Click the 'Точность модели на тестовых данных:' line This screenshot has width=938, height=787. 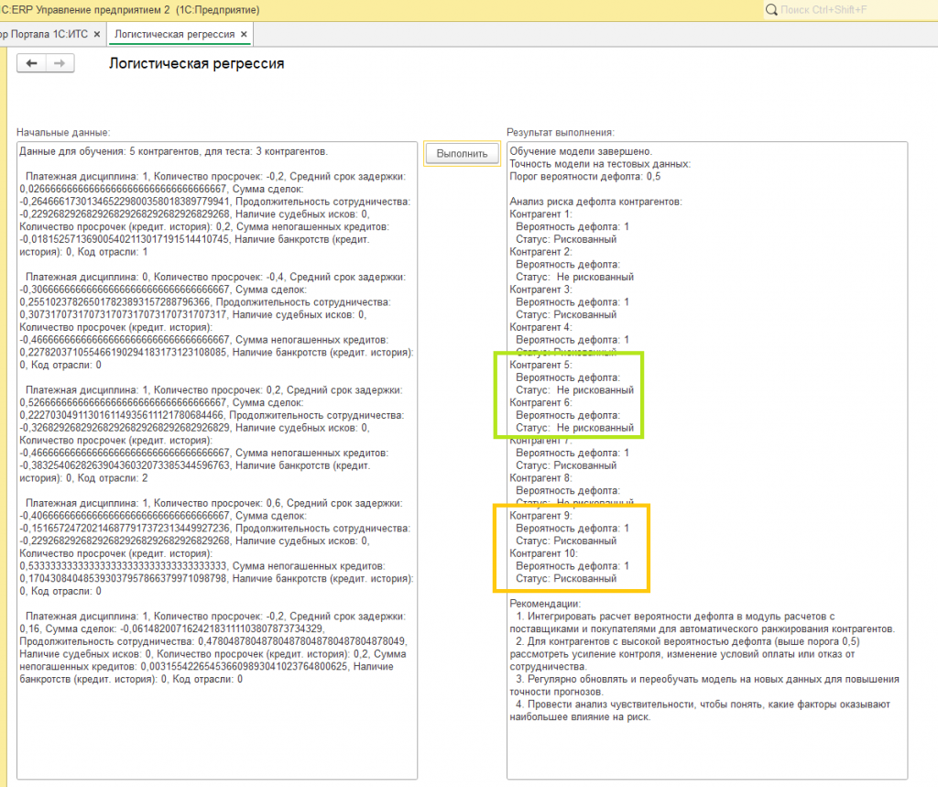coord(600,164)
